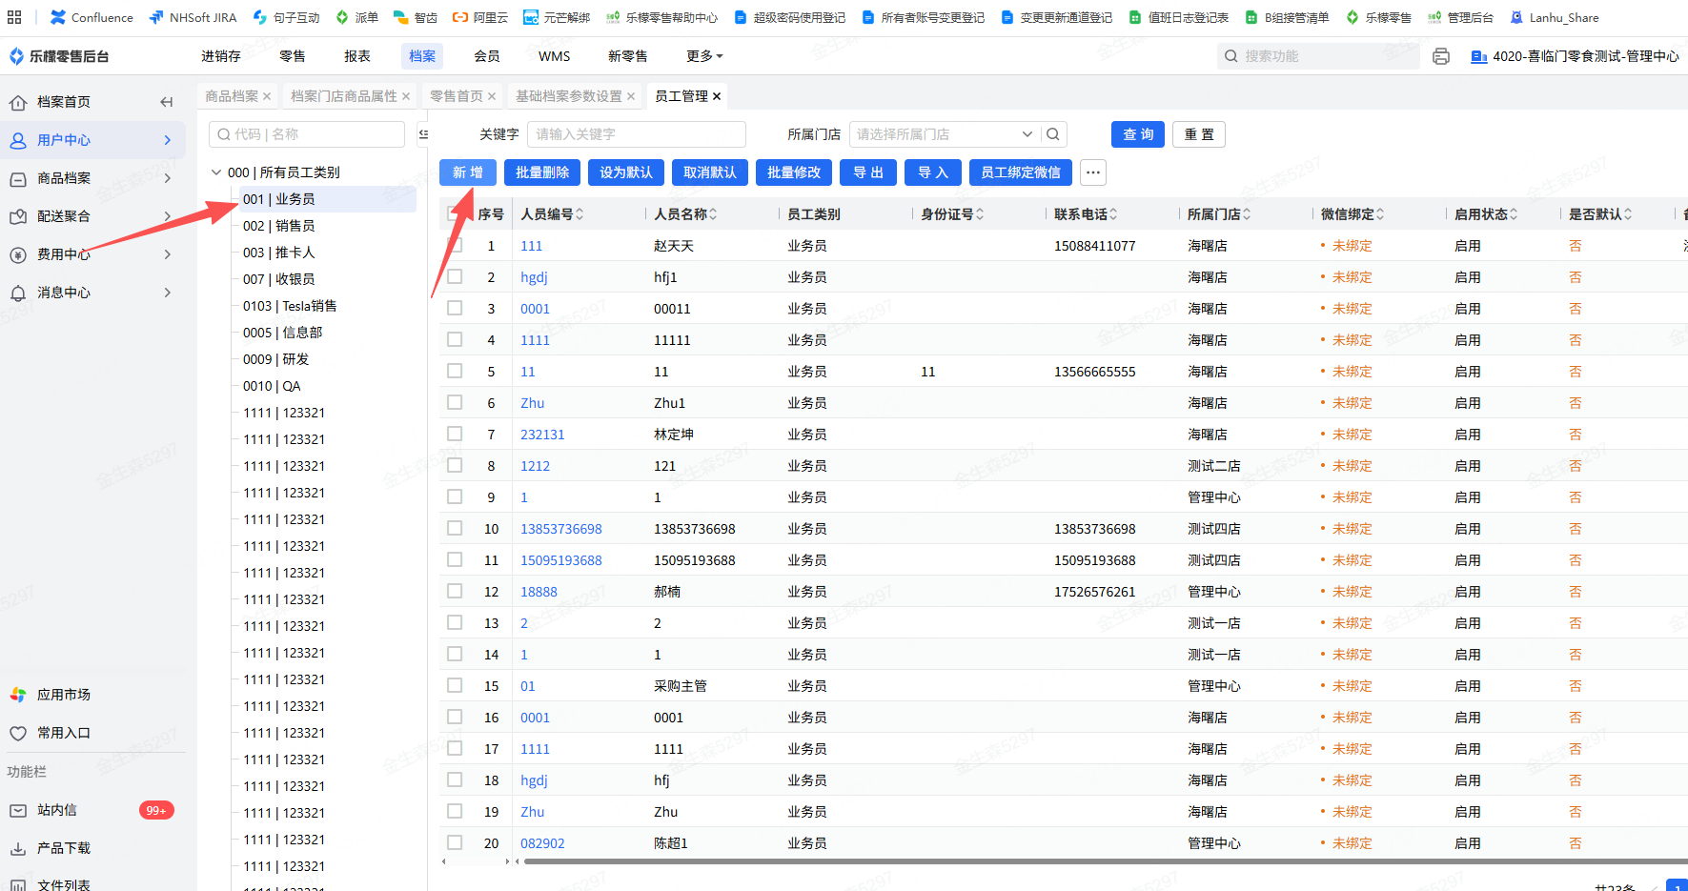Select the checkbox for employee 林定坤
Image resolution: width=1688 pixels, height=891 pixels.
coord(455,434)
